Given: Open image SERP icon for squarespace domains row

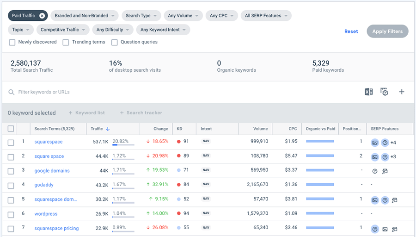Looking at the screenshot, I should tap(374, 200).
